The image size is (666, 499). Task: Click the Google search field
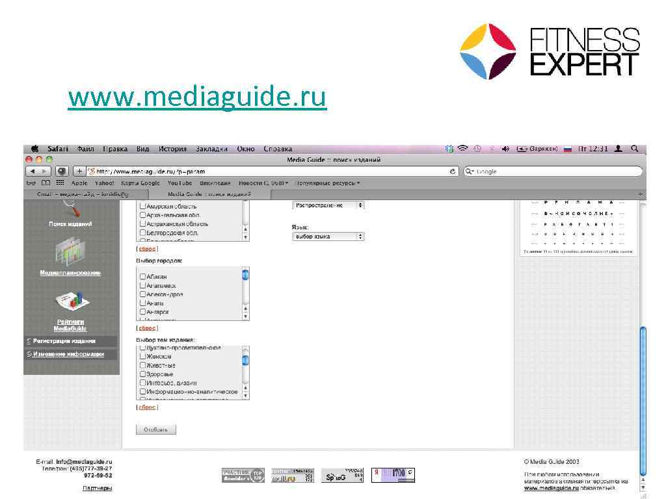click(x=553, y=172)
